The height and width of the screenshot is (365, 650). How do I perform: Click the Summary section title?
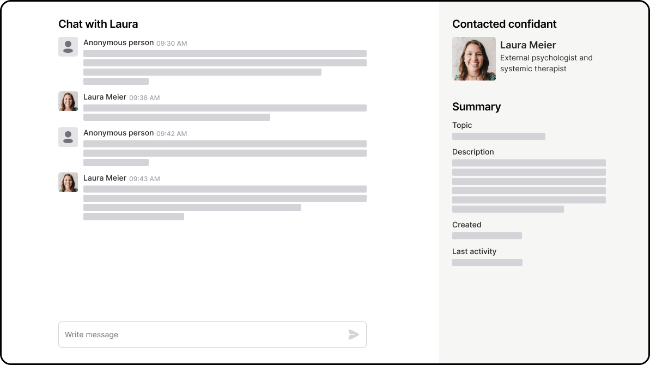476,107
